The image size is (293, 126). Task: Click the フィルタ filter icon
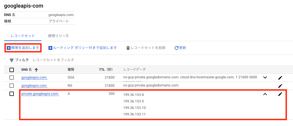[x=12, y=60]
